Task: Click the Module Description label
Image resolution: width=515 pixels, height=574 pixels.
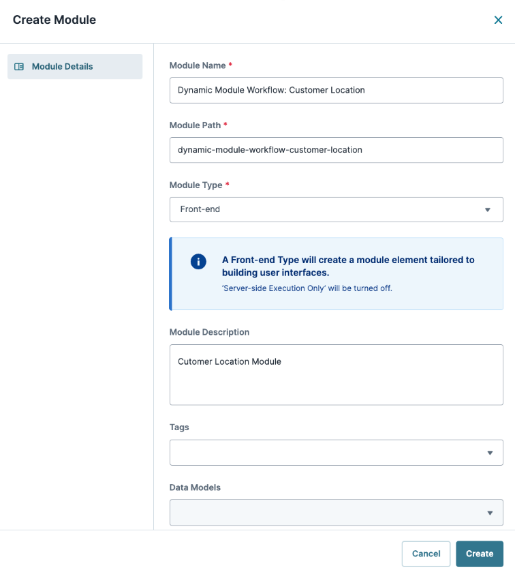Action: [209, 332]
